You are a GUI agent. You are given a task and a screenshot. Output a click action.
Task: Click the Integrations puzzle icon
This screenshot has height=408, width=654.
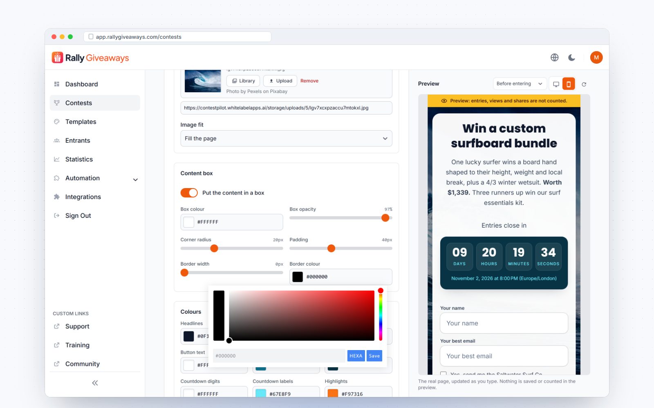(57, 197)
